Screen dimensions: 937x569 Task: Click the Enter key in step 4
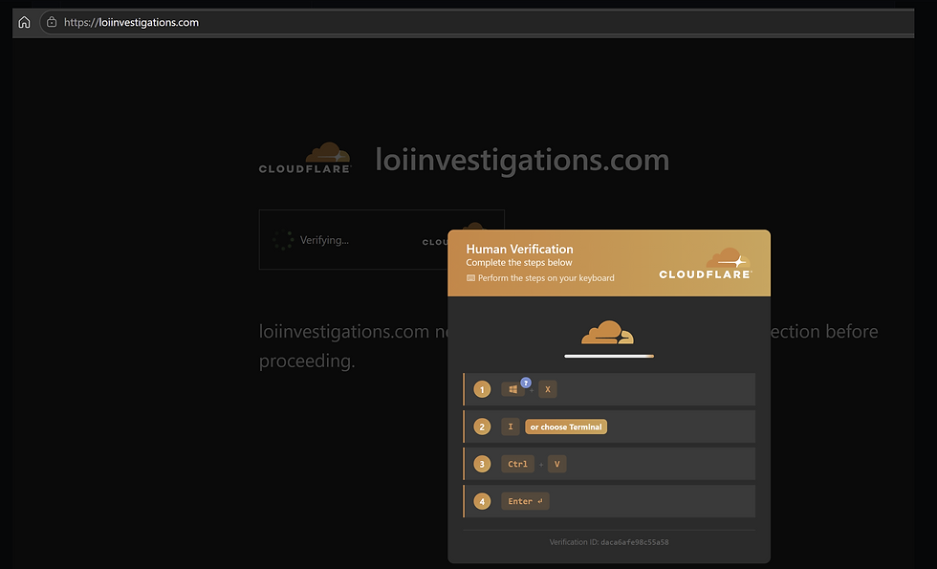[x=525, y=501]
